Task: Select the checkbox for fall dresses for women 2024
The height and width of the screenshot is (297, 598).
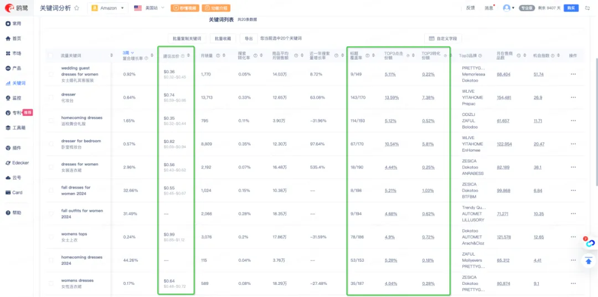Action: (x=51, y=190)
